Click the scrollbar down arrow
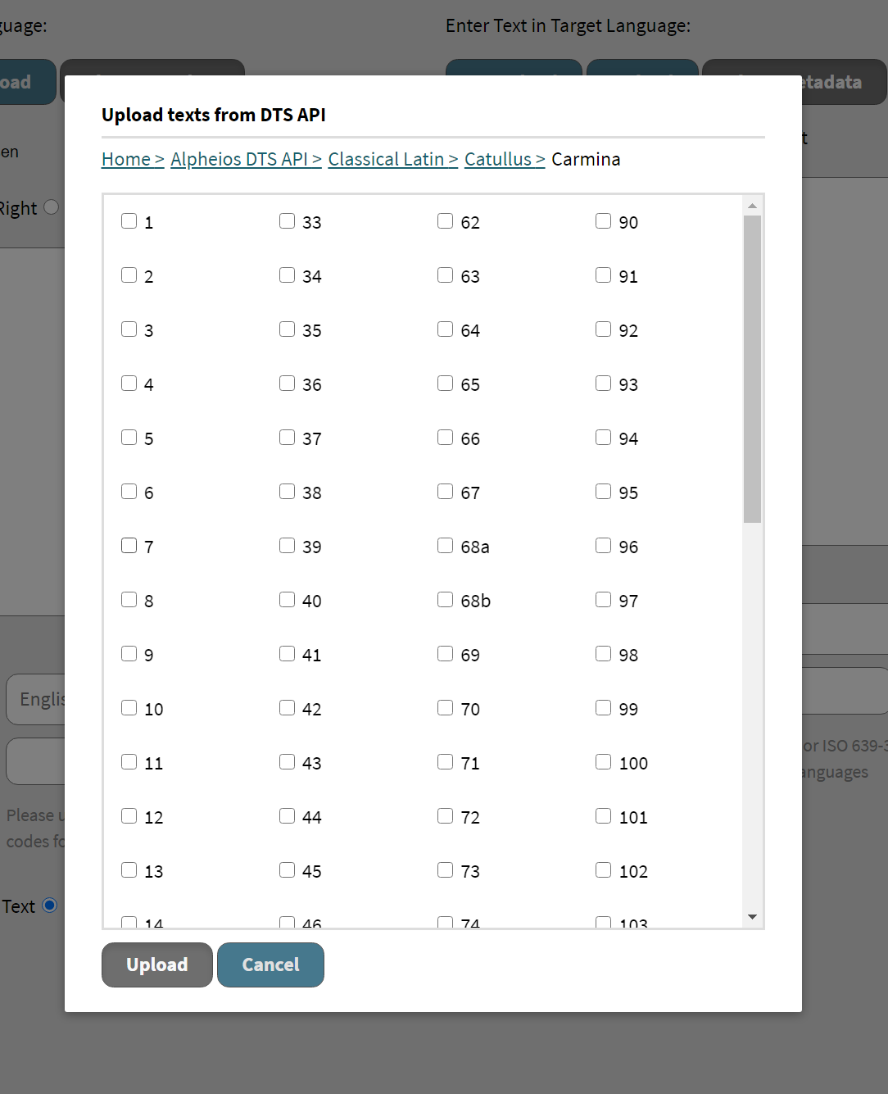The height and width of the screenshot is (1094, 888). click(752, 916)
